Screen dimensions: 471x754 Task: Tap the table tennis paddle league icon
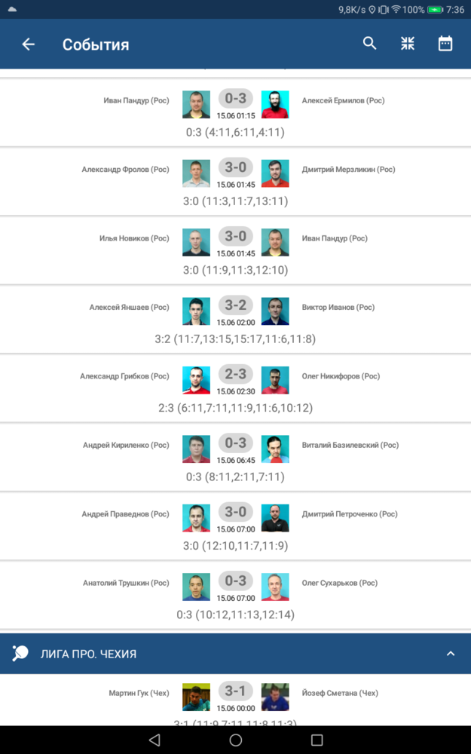coord(20,653)
